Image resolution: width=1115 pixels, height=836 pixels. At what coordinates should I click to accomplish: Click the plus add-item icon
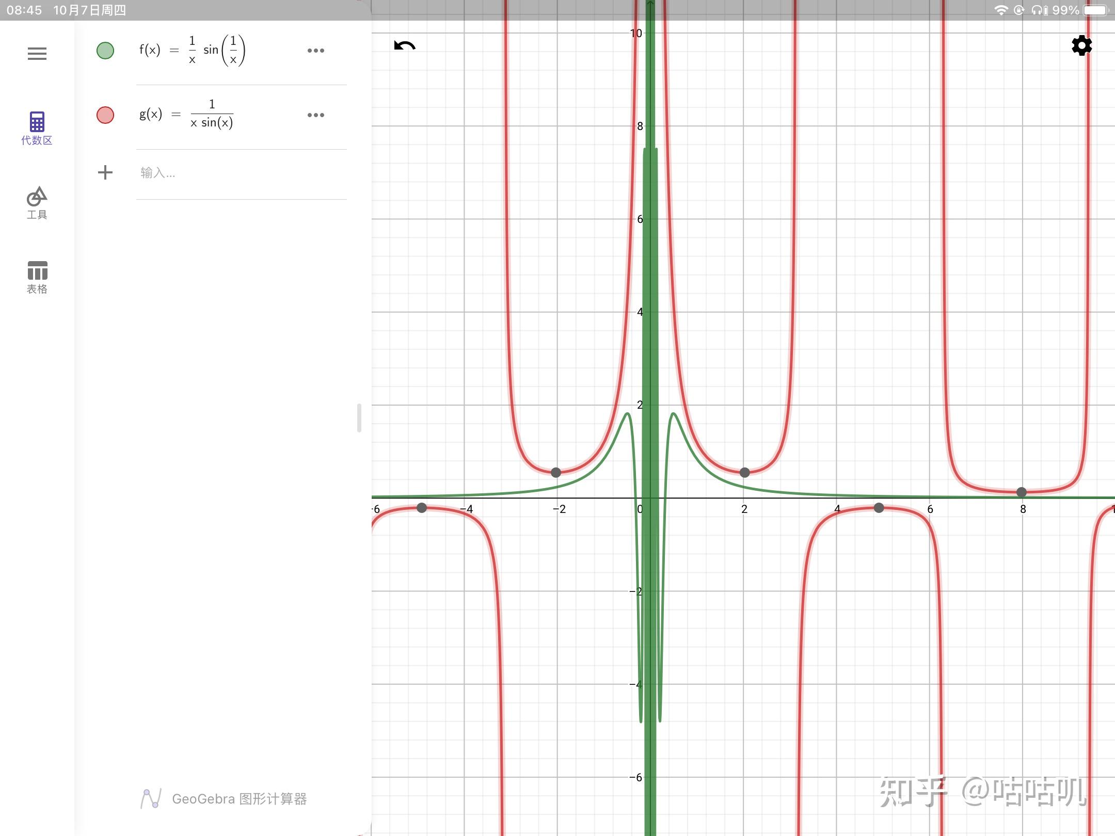(x=105, y=172)
